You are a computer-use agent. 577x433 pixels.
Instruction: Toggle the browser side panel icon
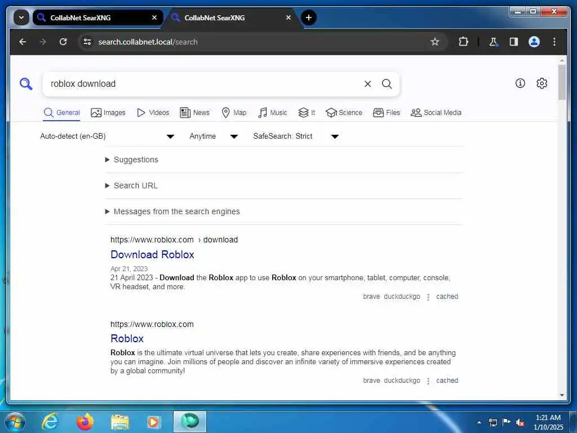click(514, 42)
